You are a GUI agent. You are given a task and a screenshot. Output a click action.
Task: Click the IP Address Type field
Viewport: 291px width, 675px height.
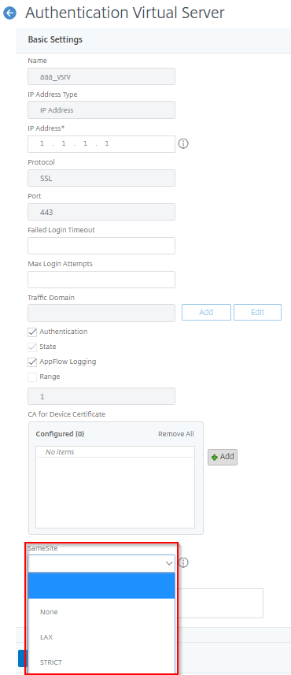click(x=101, y=109)
